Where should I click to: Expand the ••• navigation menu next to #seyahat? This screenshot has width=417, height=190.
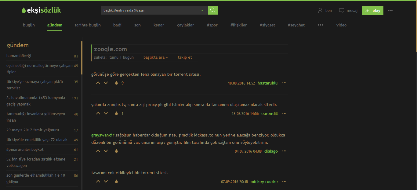coord(320,25)
